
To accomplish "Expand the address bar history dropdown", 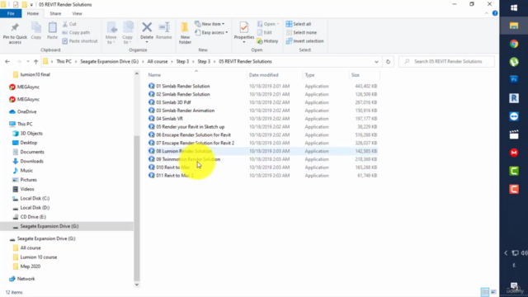I will (376, 62).
